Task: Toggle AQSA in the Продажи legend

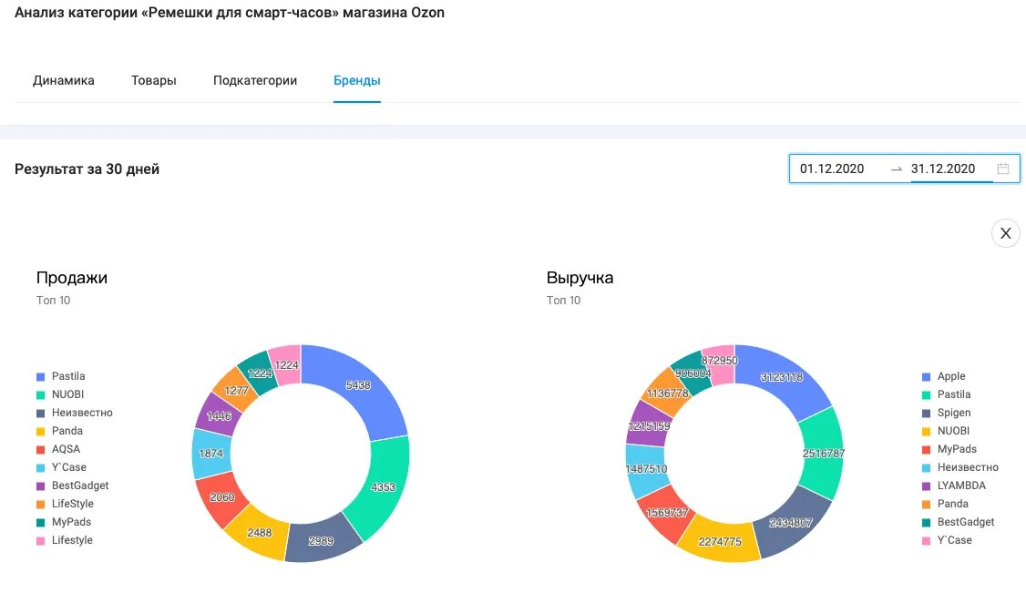Action: (x=58, y=449)
